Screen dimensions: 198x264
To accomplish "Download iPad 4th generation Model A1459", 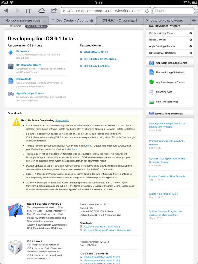I will point(102,260).
